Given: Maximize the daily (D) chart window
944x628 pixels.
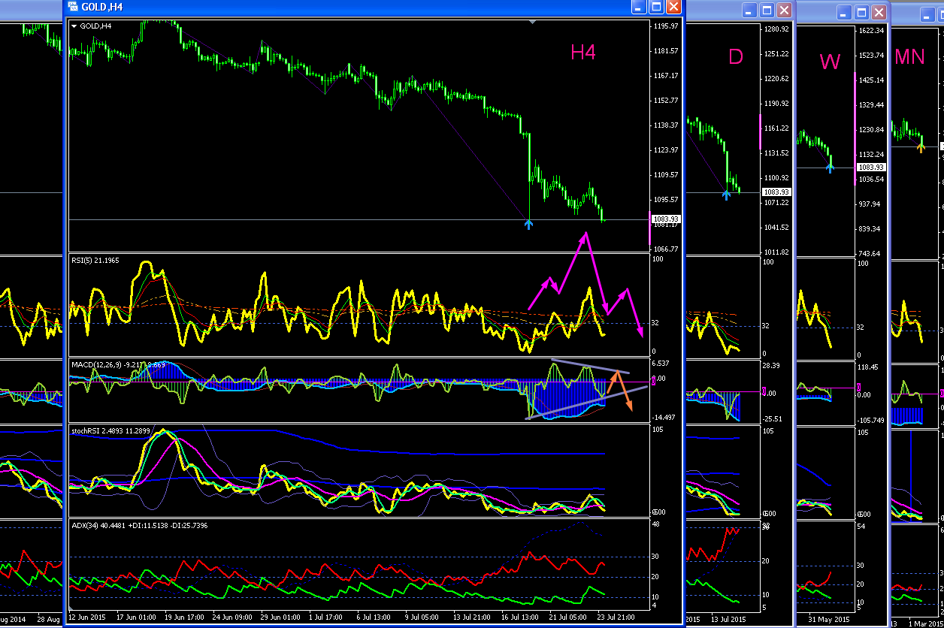Looking at the screenshot, I should [x=767, y=11].
